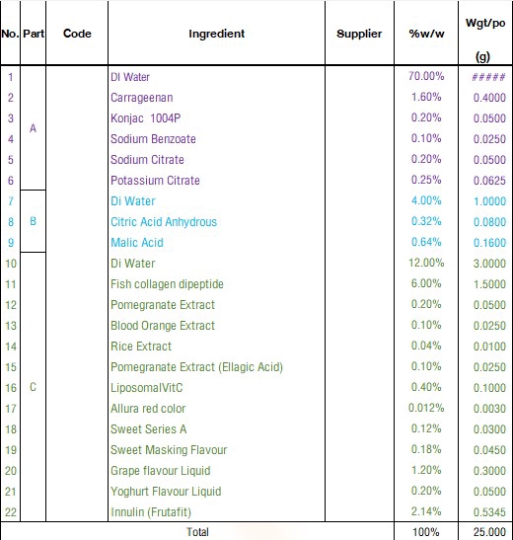
Task: Select the 12.00% percentage cell
Action: click(x=426, y=263)
